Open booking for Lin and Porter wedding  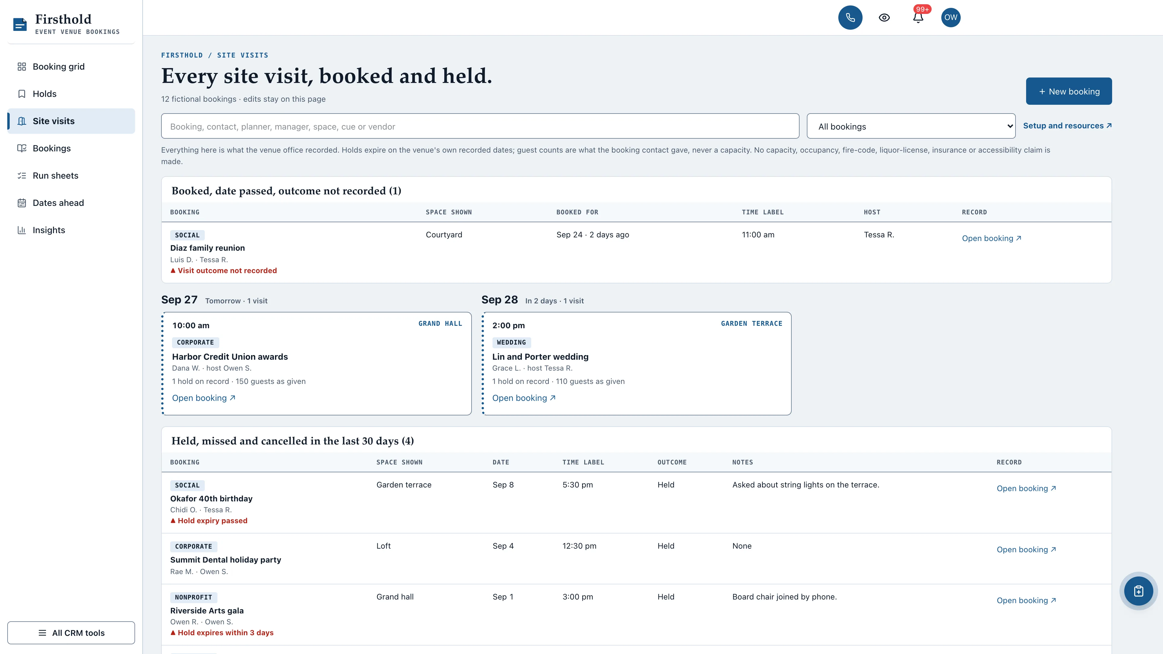(x=524, y=398)
